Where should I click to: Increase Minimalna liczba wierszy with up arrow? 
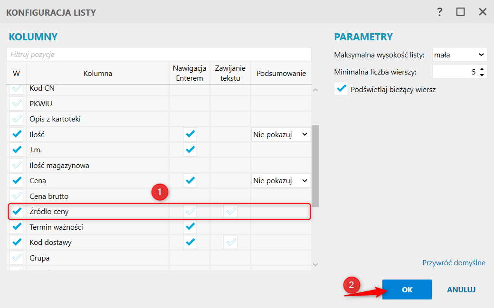pos(482,69)
